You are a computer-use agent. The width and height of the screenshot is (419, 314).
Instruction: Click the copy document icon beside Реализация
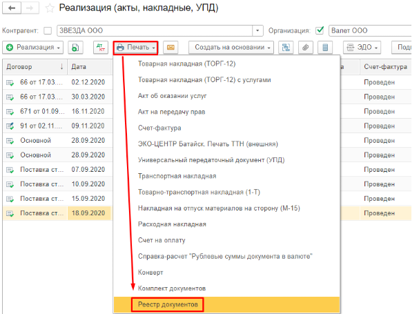pyautogui.click(x=75, y=48)
